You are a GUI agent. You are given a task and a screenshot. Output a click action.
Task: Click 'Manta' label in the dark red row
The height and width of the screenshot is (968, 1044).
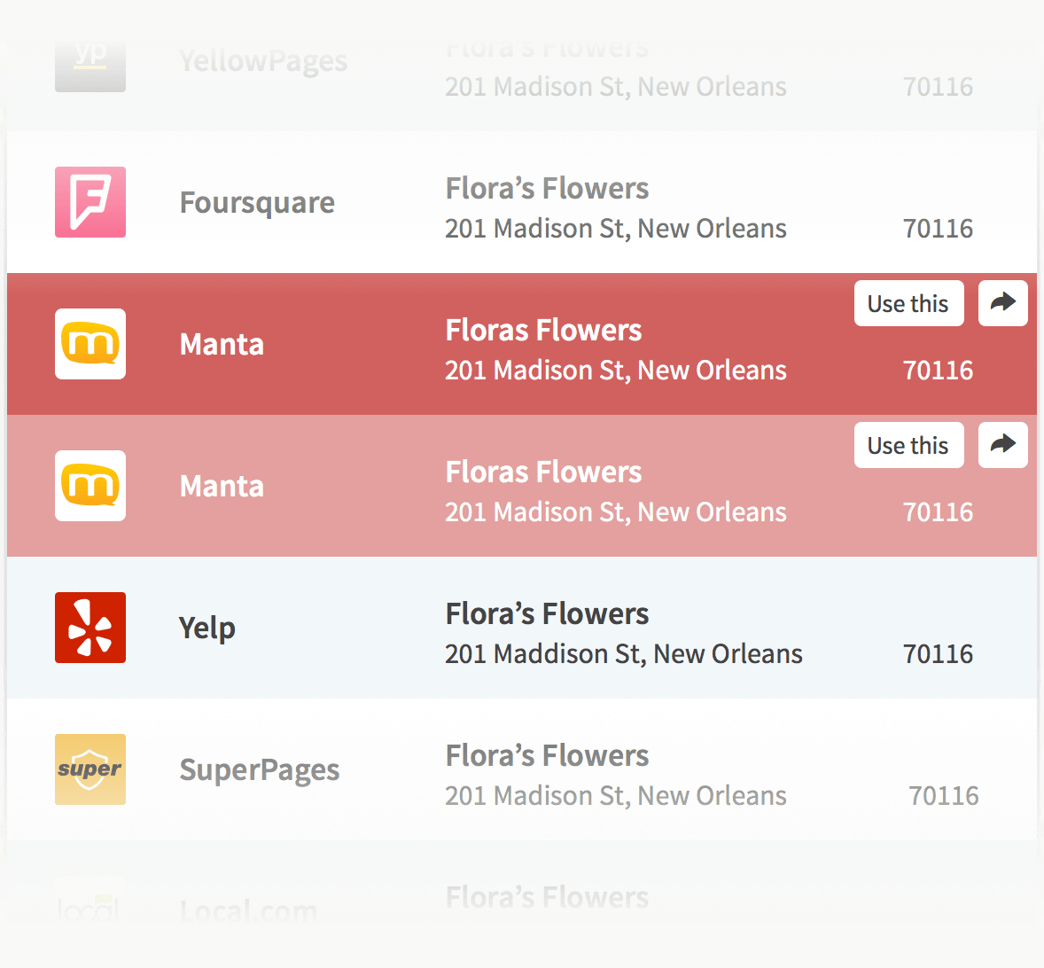click(222, 344)
